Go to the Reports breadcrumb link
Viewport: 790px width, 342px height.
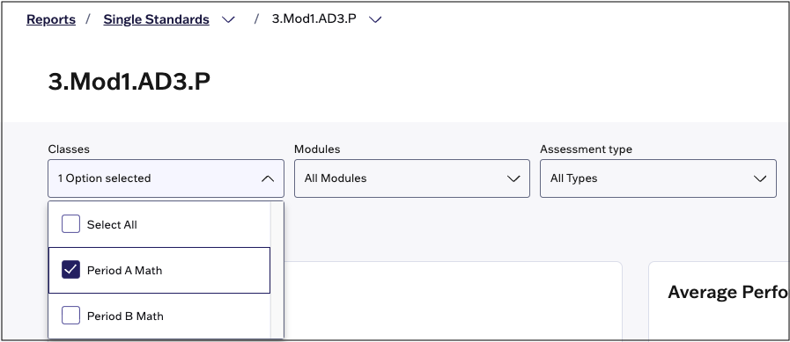(51, 19)
